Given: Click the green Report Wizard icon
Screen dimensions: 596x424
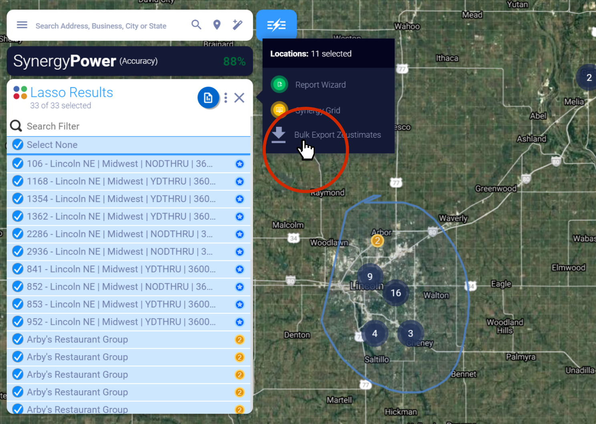Looking at the screenshot, I should pos(280,84).
